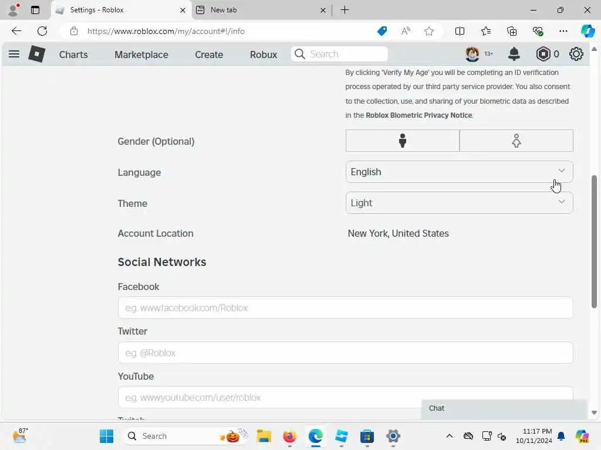Close the Settings - Roblox tab
The width and height of the screenshot is (601, 450).
(x=183, y=11)
